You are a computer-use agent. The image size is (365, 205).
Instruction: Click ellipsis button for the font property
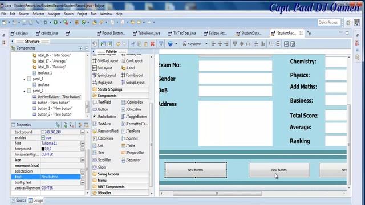tap(82, 143)
